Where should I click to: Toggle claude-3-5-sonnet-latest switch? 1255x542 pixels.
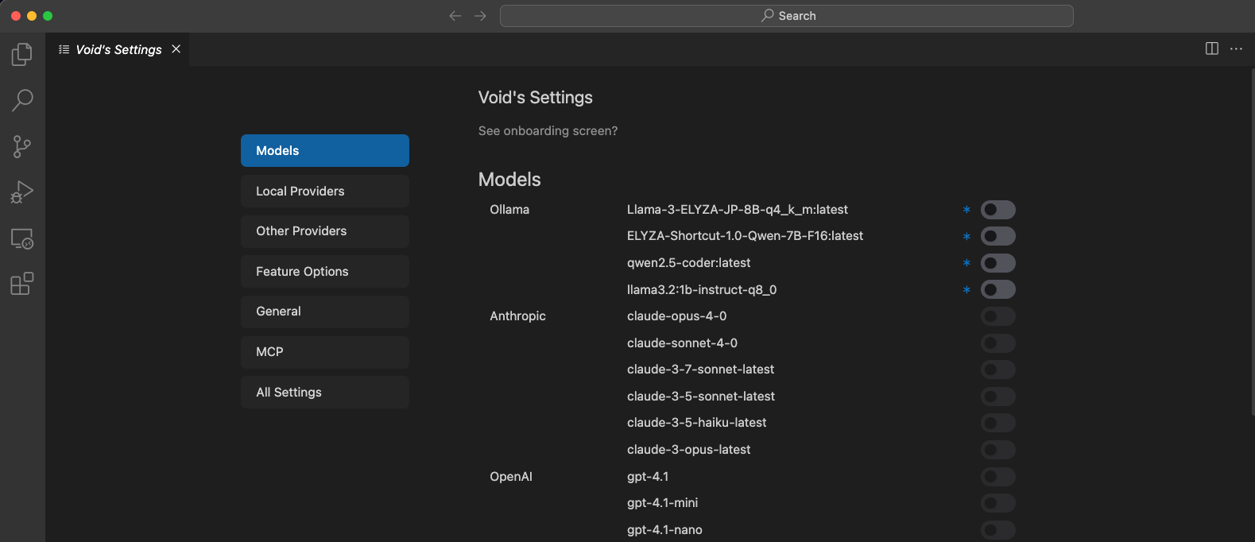[x=998, y=397]
